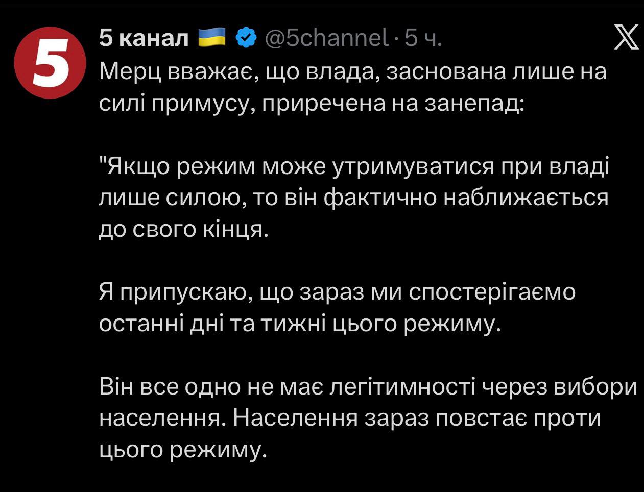The height and width of the screenshot is (492, 644).
Task: Click the Ukrainian flag emoji
Action: pyautogui.click(x=211, y=38)
